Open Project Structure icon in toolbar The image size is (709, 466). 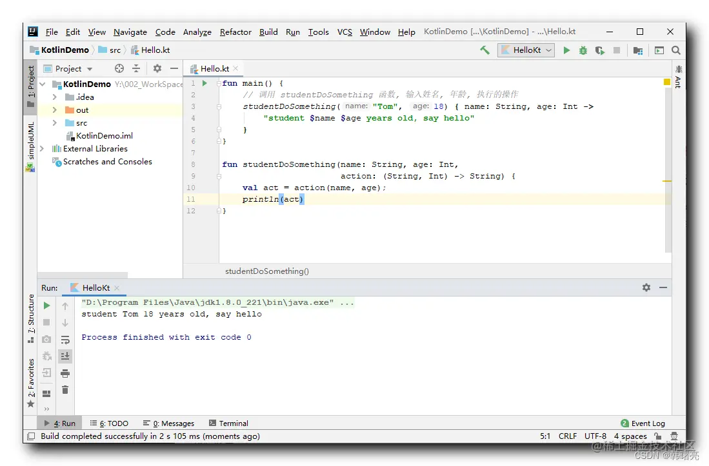pyautogui.click(x=638, y=50)
